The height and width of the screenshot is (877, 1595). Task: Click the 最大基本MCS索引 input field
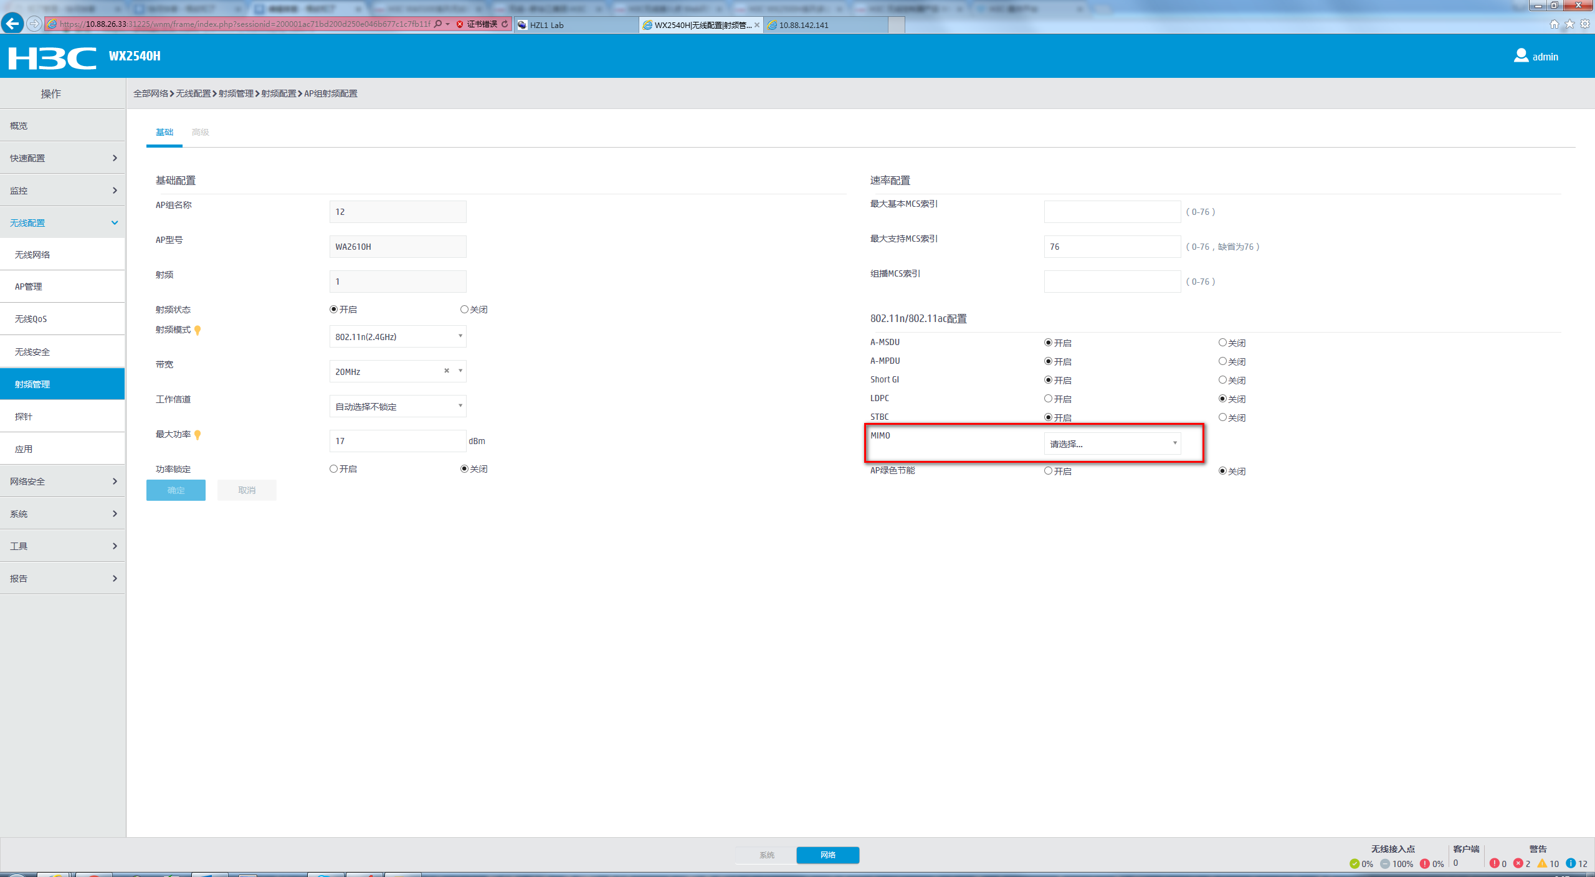coord(1112,212)
